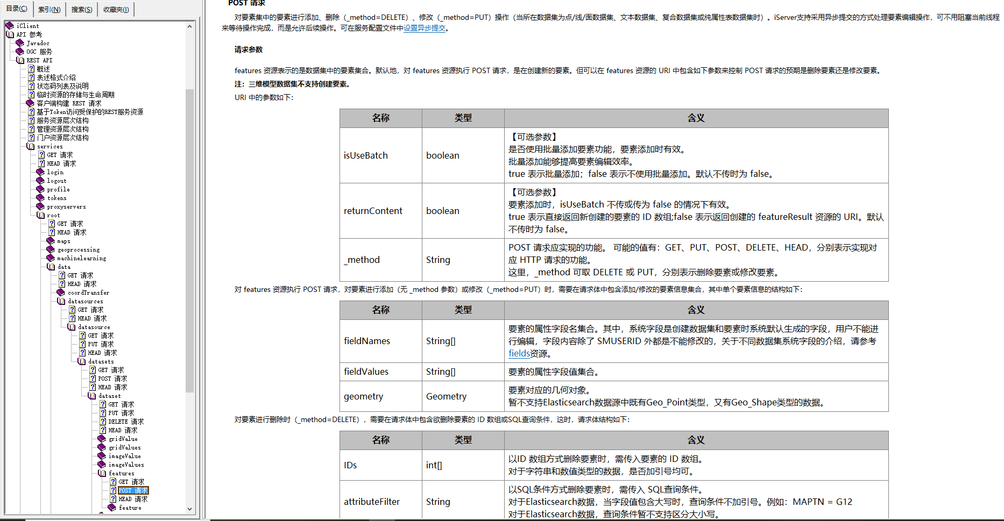Select the data node in the tree
1004x521 pixels.
pyautogui.click(x=64, y=267)
